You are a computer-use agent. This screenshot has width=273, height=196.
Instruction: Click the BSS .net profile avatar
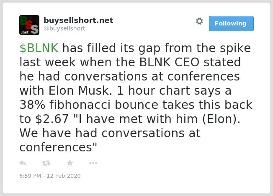(x=29, y=25)
